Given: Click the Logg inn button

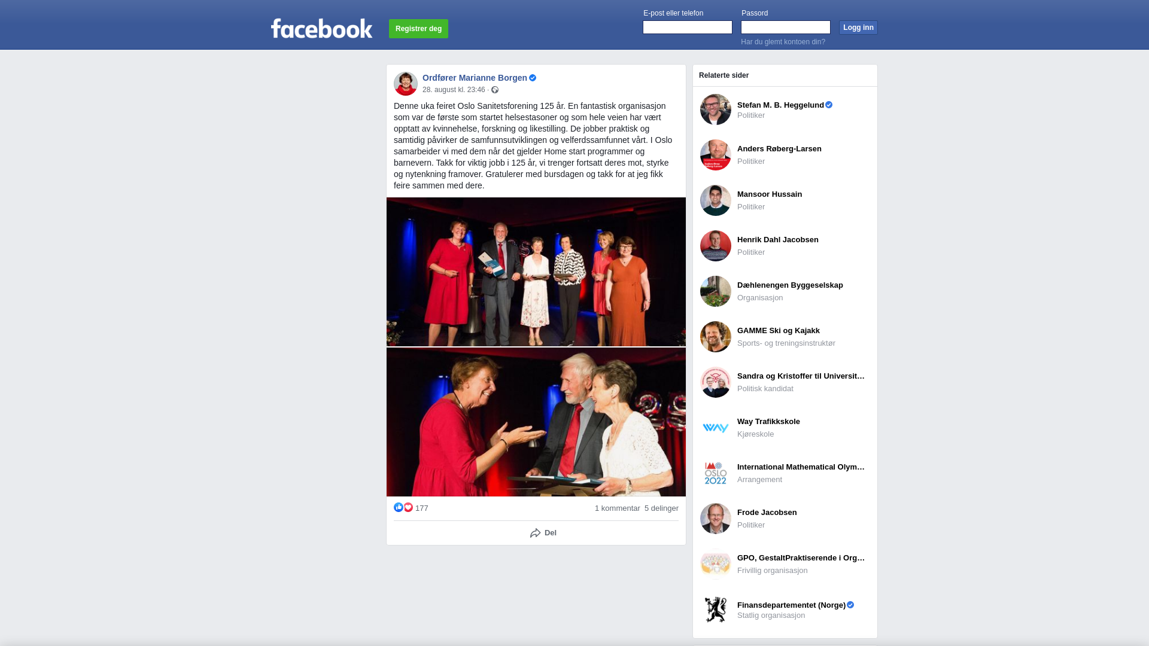Looking at the screenshot, I should (x=858, y=28).
